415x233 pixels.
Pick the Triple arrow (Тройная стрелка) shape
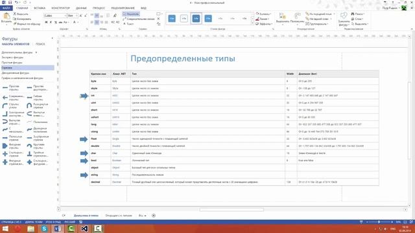pyautogui.click(x=38, y=154)
